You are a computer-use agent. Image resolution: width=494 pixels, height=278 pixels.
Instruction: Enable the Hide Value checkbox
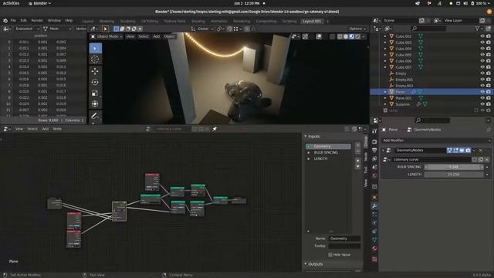(330, 255)
